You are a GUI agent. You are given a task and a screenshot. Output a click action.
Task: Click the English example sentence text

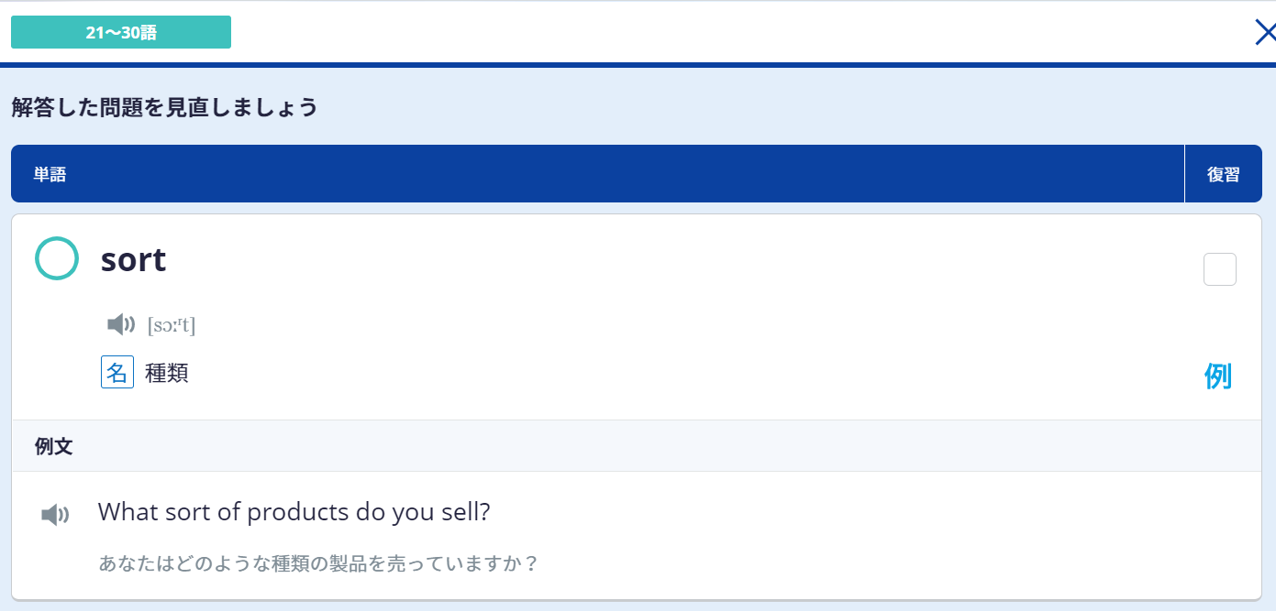294,511
